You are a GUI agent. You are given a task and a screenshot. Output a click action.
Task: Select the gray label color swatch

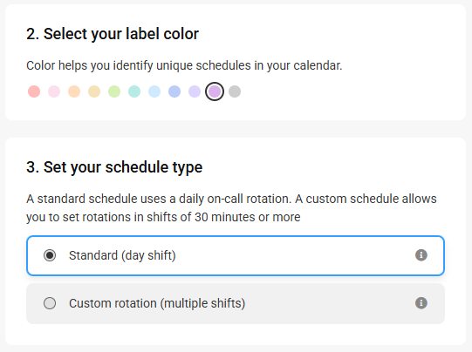click(235, 91)
